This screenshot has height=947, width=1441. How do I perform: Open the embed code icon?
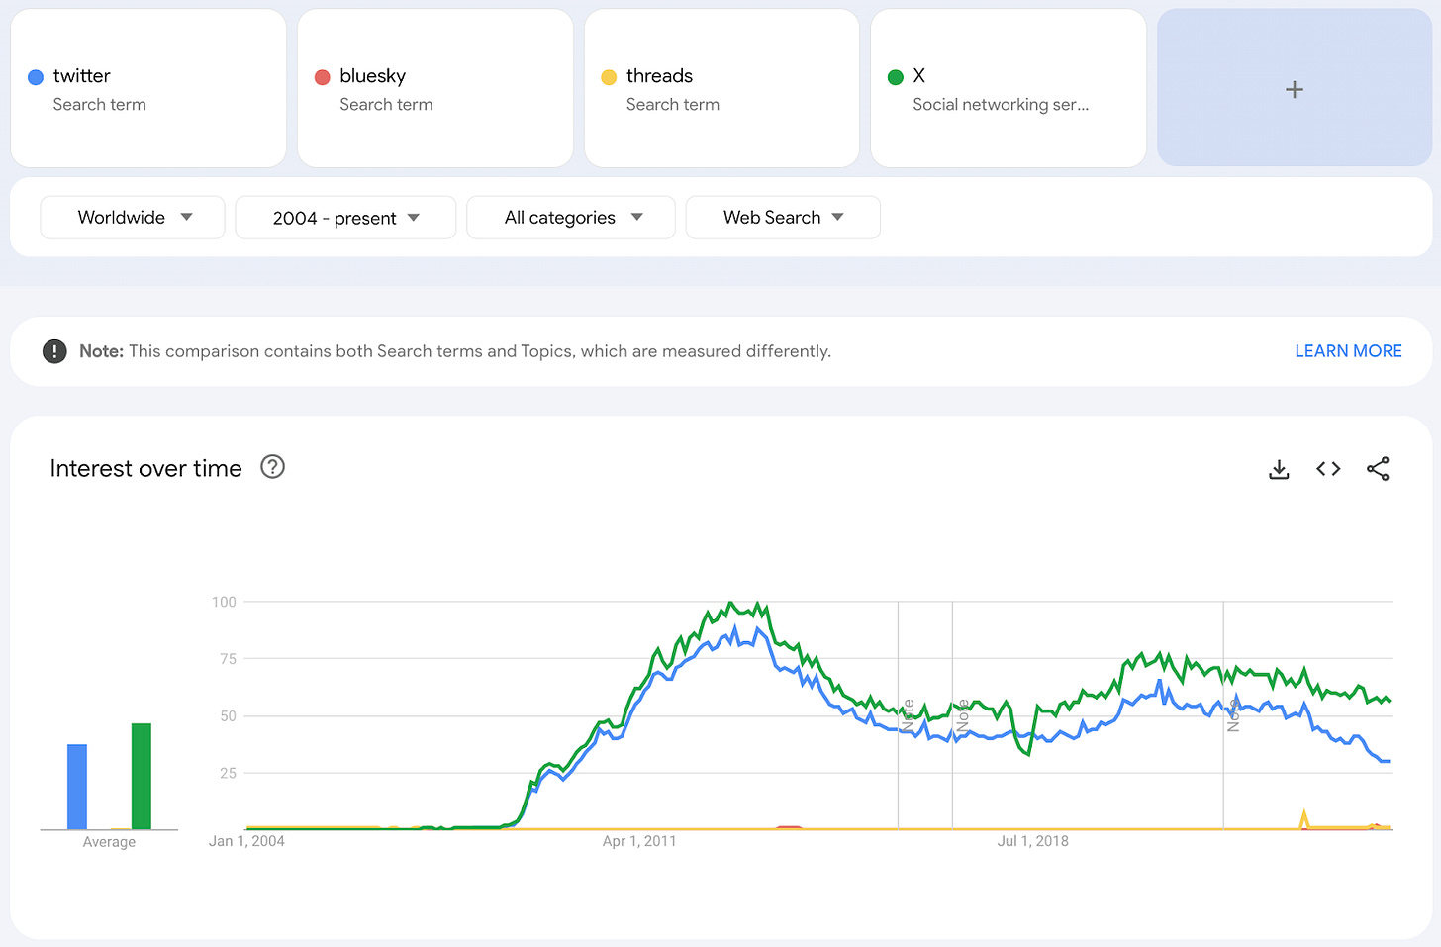coord(1328,469)
